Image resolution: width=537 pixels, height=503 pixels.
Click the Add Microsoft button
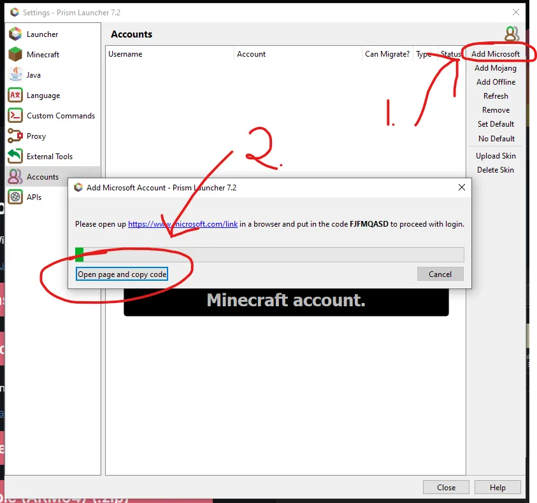496,53
